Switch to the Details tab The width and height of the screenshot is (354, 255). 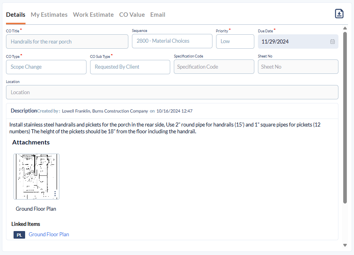16,15
